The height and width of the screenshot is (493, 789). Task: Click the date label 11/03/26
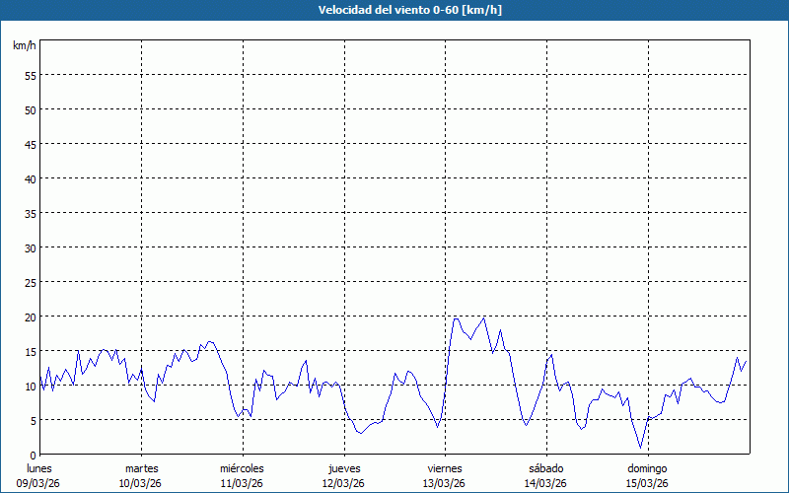click(x=242, y=483)
